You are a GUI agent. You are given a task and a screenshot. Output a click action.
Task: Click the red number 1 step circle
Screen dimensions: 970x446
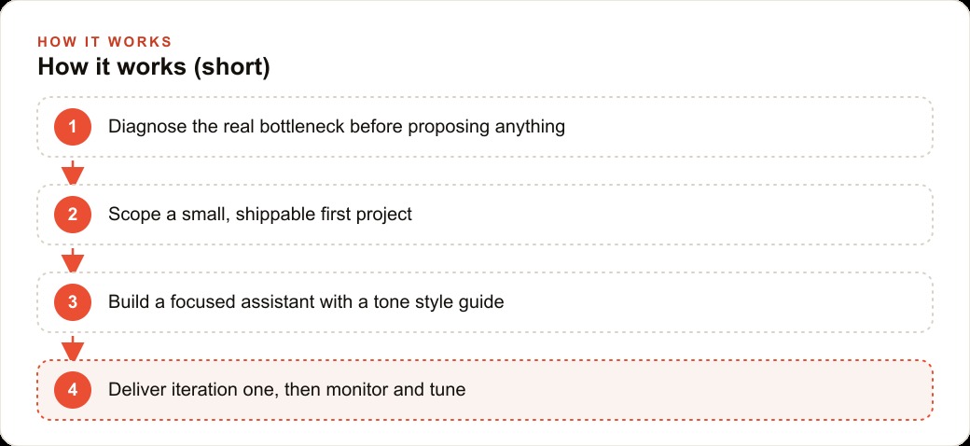tap(73, 127)
